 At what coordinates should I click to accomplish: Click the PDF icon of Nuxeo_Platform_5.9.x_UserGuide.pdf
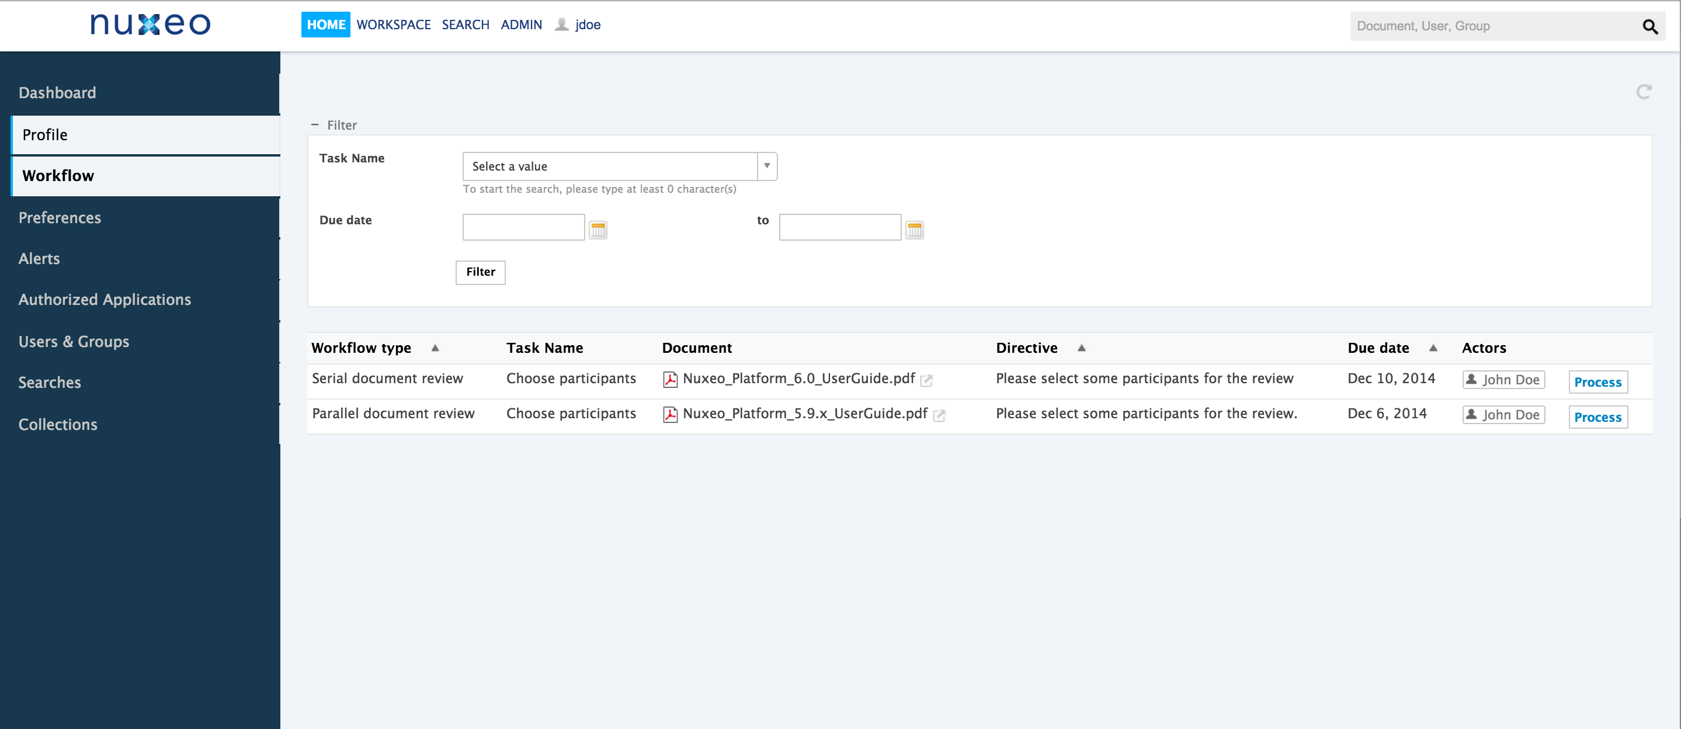669,415
